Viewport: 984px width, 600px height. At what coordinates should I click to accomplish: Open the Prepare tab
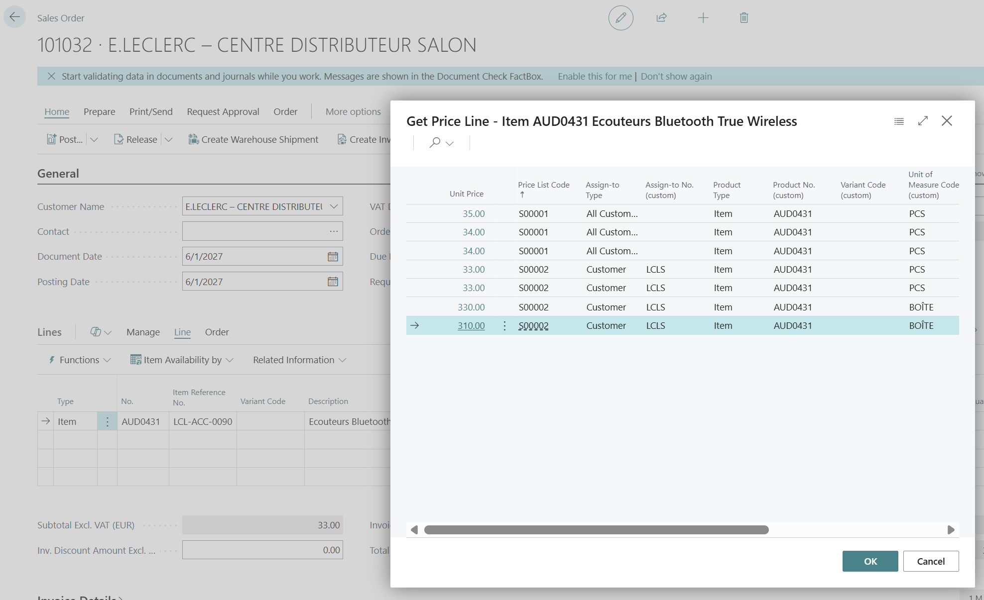click(x=99, y=111)
